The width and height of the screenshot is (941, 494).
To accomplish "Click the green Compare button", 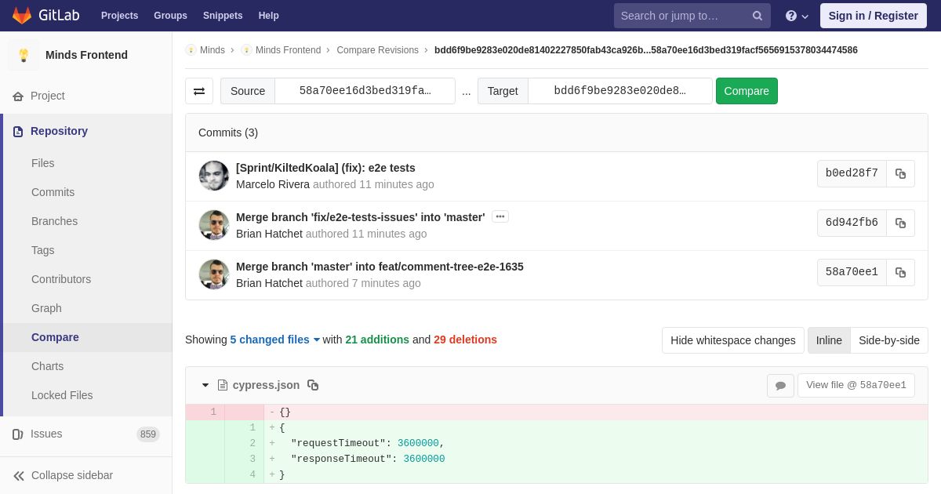I will (x=747, y=91).
